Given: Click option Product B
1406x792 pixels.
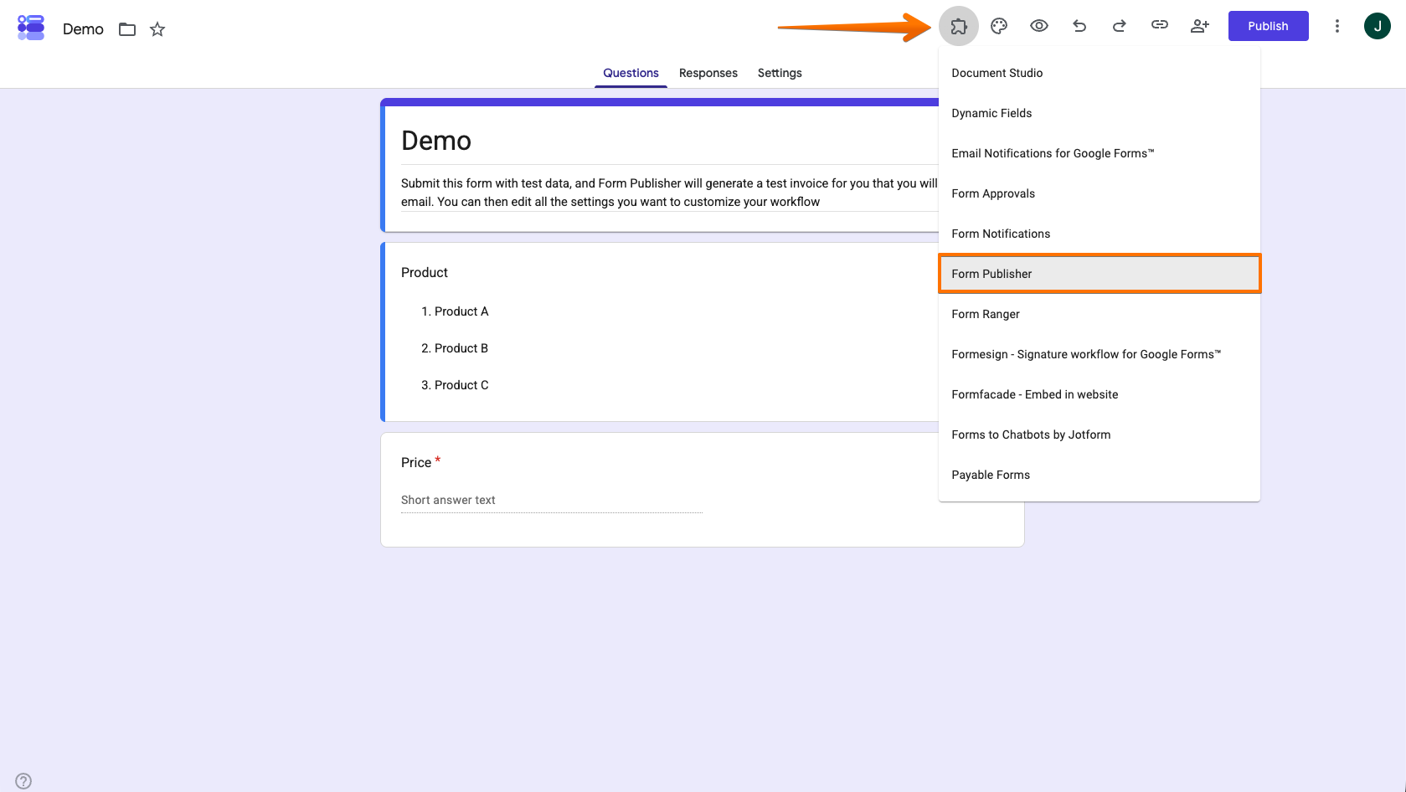Looking at the screenshot, I should [x=461, y=348].
